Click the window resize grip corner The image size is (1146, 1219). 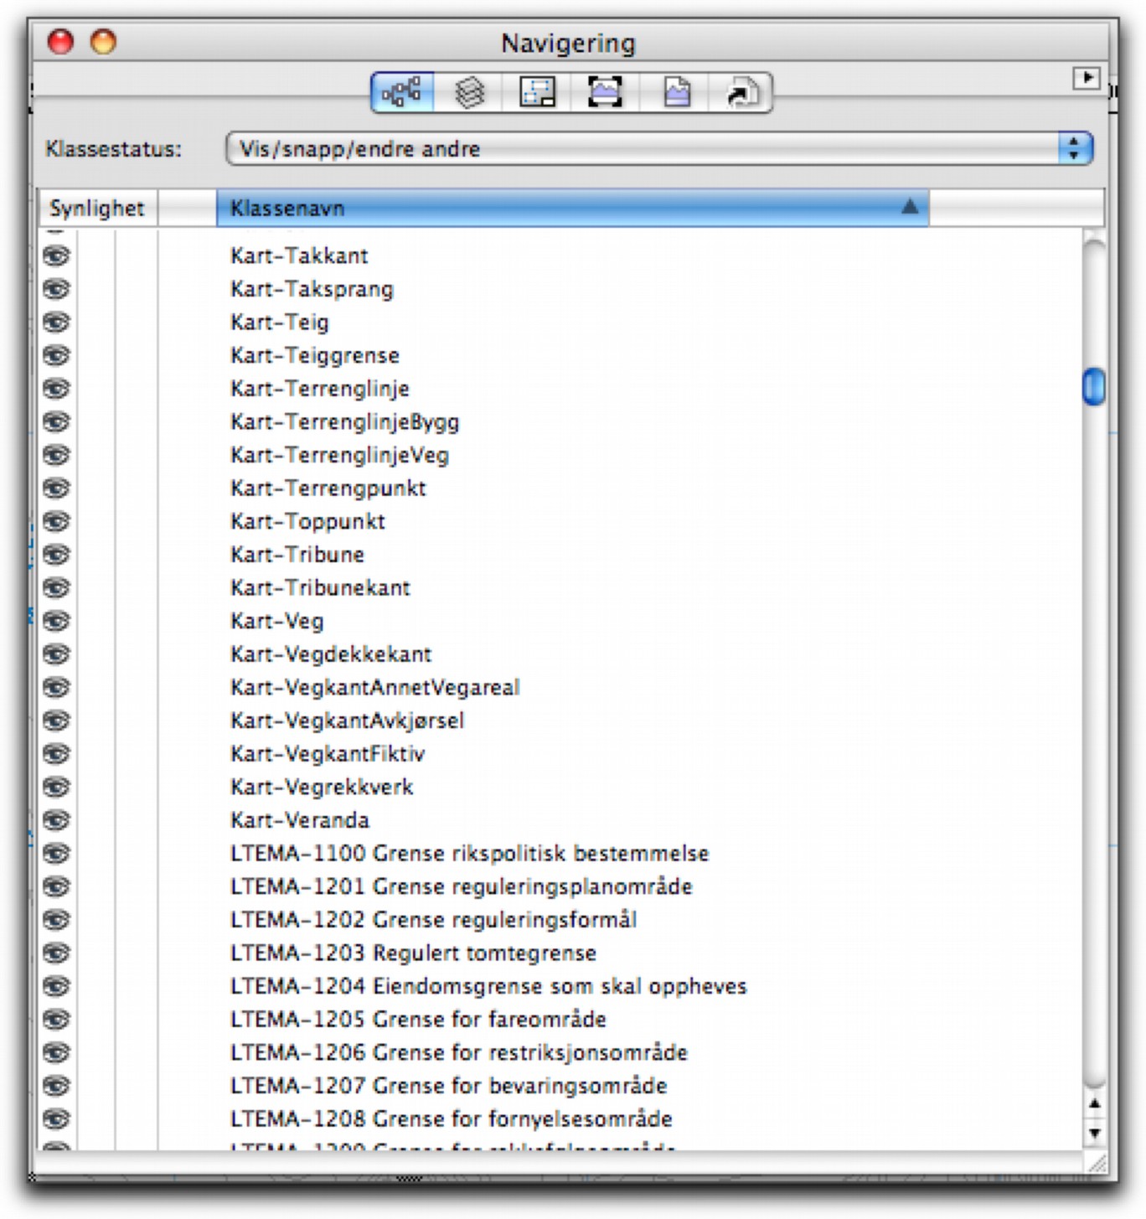[x=1097, y=1163]
